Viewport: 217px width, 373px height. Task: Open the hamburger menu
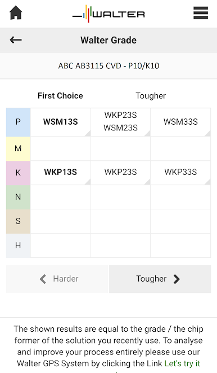click(x=201, y=13)
